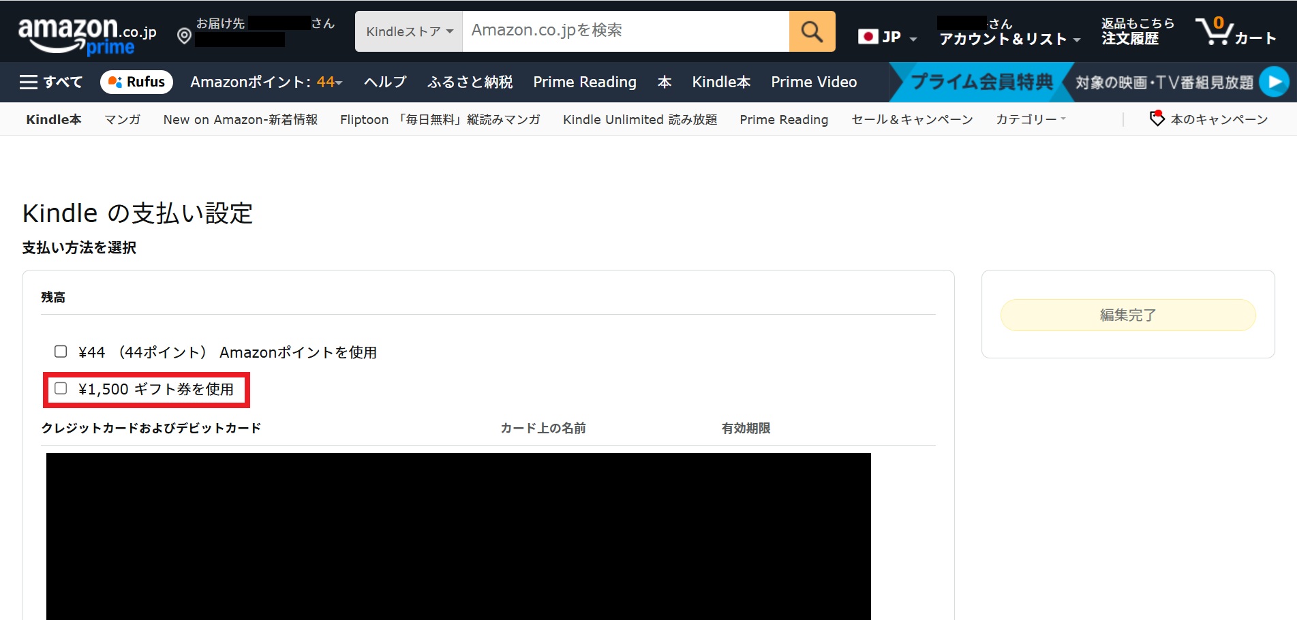Open the JP language selector dropdown
This screenshot has height=620, width=1297.
point(887,37)
